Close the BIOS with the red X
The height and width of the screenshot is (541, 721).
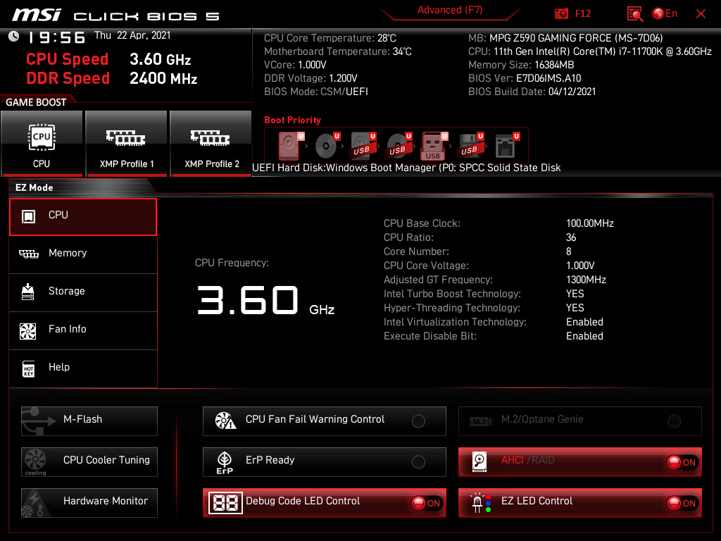tap(701, 14)
